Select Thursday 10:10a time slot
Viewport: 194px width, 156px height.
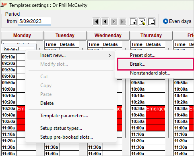pos(138,96)
